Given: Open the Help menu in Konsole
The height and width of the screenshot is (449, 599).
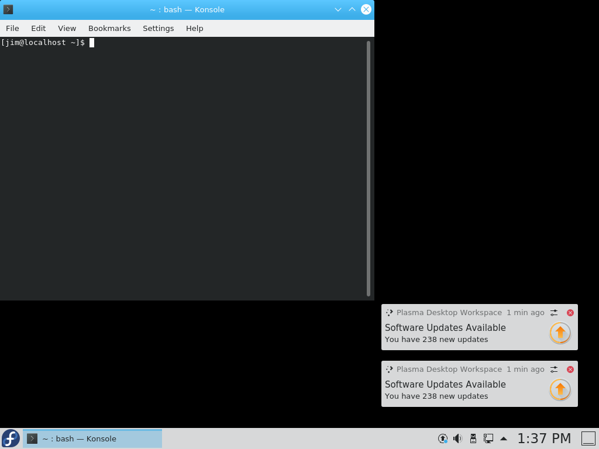Looking at the screenshot, I should pos(194,28).
